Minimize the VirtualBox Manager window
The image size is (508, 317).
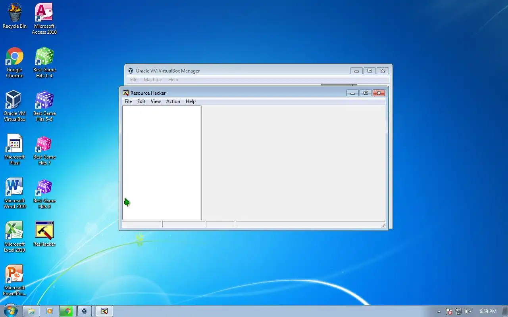pyautogui.click(x=356, y=71)
